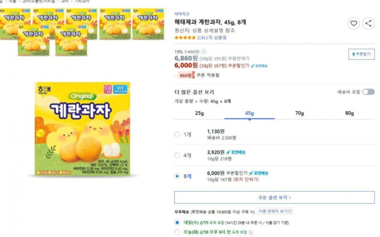The width and height of the screenshot is (380, 237).
Task: Open the 2,911개 상품평 reviews link
Action: click(212, 38)
